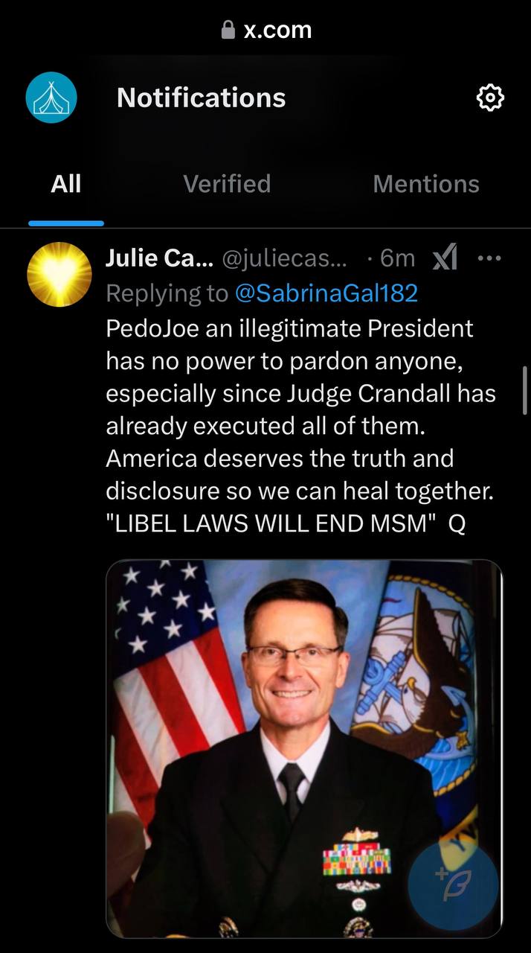Image resolution: width=531 pixels, height=953 pixels.
Task: Tap the x.com address bar
Action: (266, 30)
